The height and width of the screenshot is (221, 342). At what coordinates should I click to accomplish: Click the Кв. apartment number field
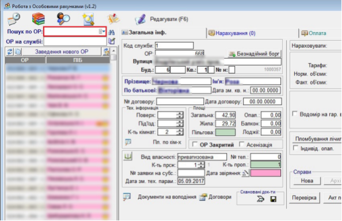click(x=203, y=70)
